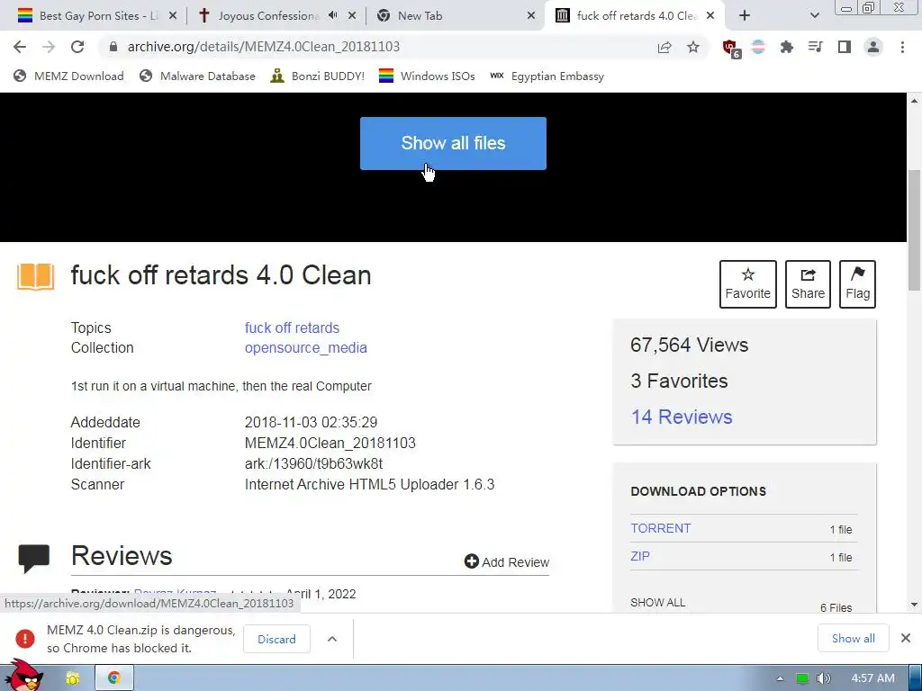The width and height of the screenshot is (922, 691).
Task: Open the Angry Birds start button
Action: point(23,675)
